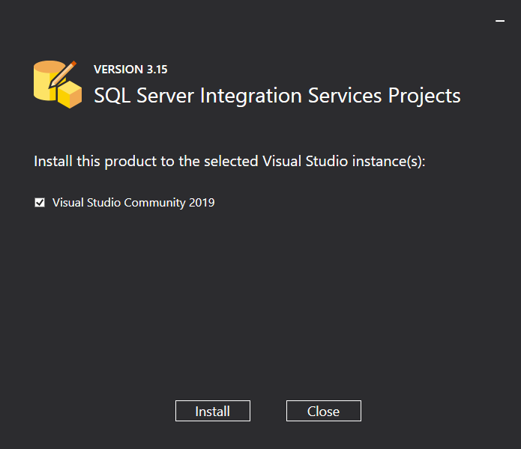Click "2019" in the instance label
This screenshot has width=521, height=449.
pos(200,203)
